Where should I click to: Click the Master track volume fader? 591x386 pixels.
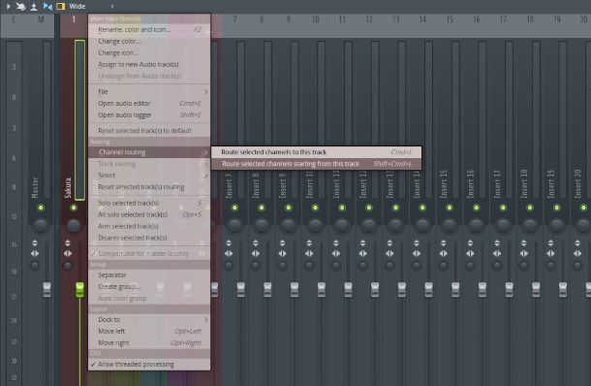[47, 289]
